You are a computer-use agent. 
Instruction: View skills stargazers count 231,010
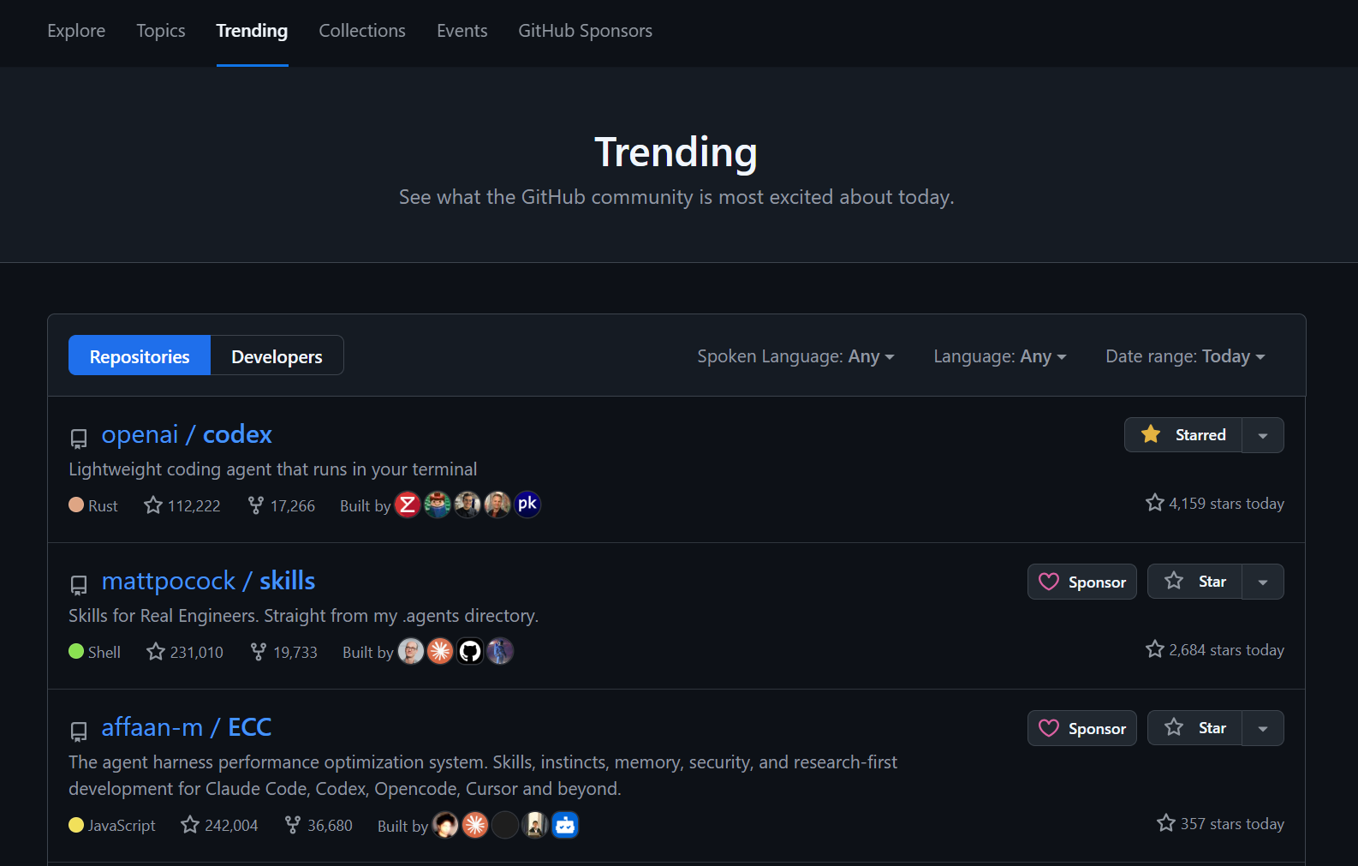[x=185, y=652]
